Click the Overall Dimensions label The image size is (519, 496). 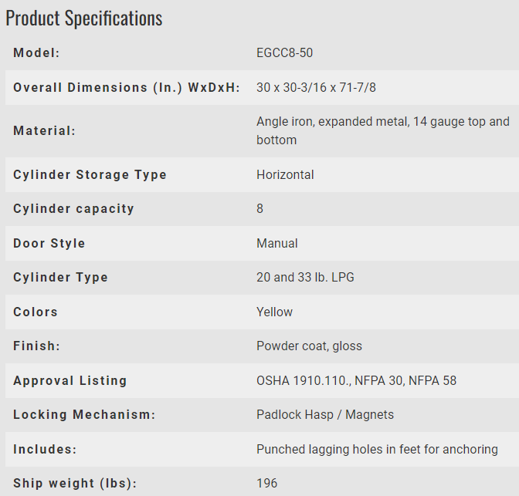[x=127, y=88]
